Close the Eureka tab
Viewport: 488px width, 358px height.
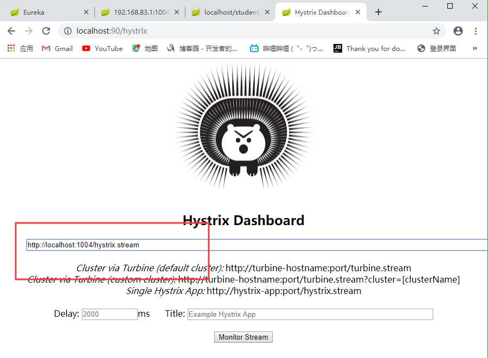(86, 12)
